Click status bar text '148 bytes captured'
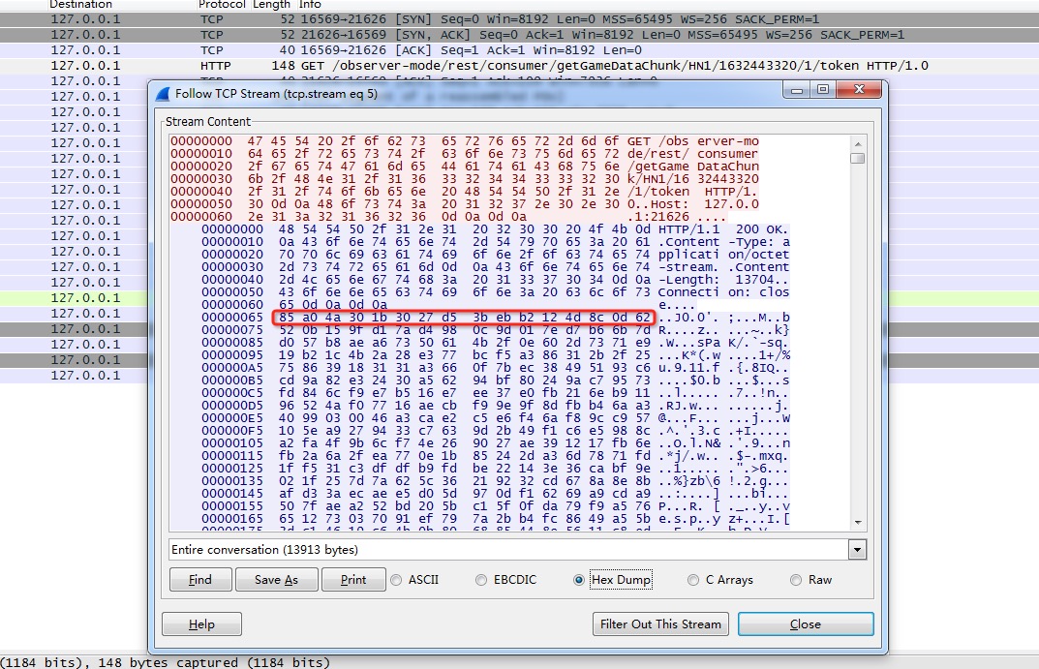The width and height of the screenshot is (1039, 669). click(168, 662)
